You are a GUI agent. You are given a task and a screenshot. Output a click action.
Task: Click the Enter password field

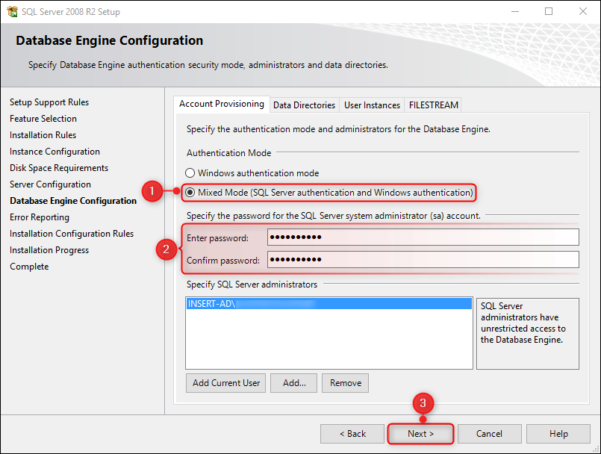point(423,237)
